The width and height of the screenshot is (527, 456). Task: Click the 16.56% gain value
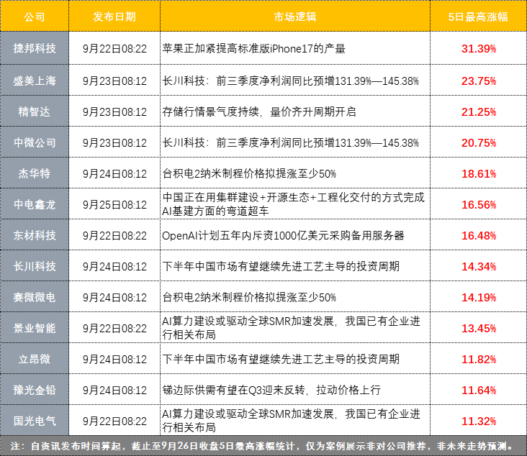click(x=479, y=204)
